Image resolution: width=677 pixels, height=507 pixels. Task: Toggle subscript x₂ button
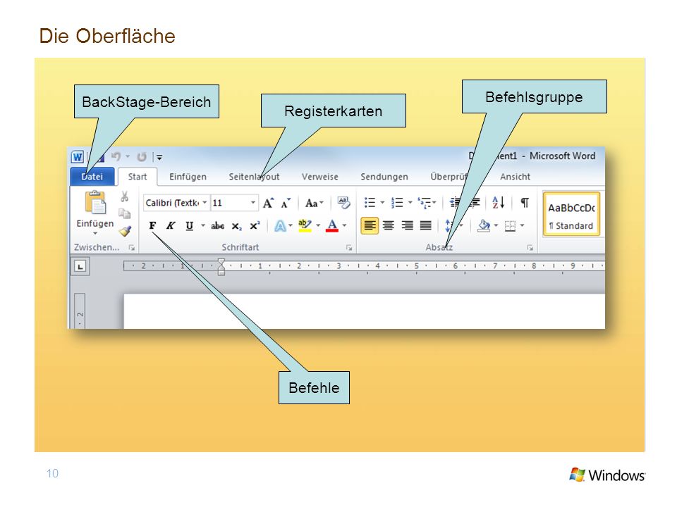tap(237, 226)
